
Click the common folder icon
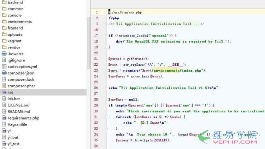pyautogui.click(x=4, y=9)
